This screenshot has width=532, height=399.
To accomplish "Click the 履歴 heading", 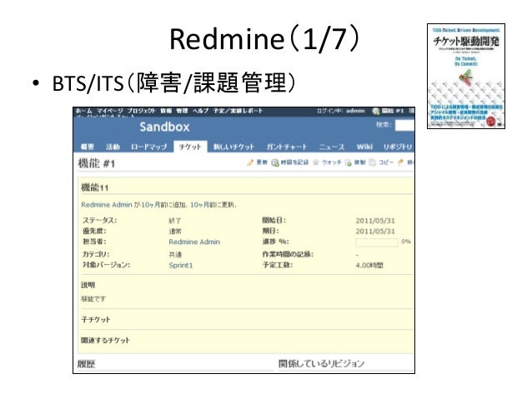I will click(x=87, y=364).
